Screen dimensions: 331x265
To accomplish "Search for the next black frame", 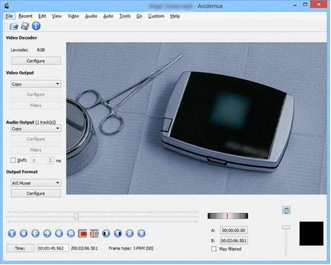I will point(118,233).
